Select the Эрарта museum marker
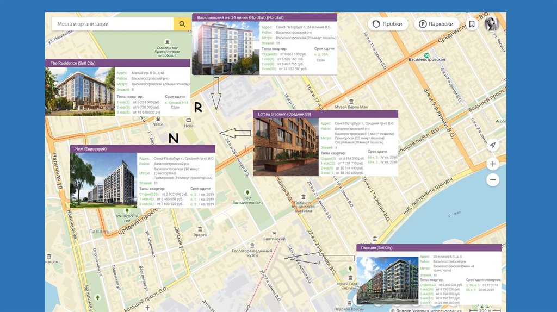This screenshot has width=557, height=312. [x=200, y=229]
